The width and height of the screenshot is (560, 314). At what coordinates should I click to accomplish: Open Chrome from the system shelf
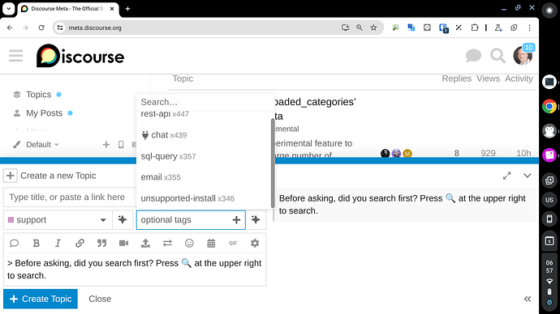click(x=549, y=106)
